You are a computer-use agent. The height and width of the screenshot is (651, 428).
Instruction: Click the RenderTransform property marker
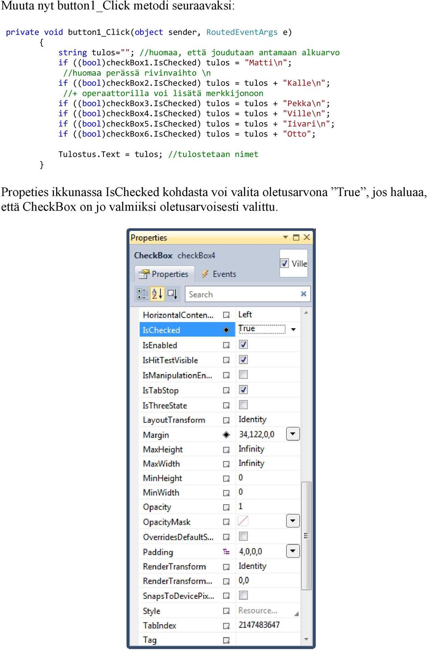pos(226,567)
